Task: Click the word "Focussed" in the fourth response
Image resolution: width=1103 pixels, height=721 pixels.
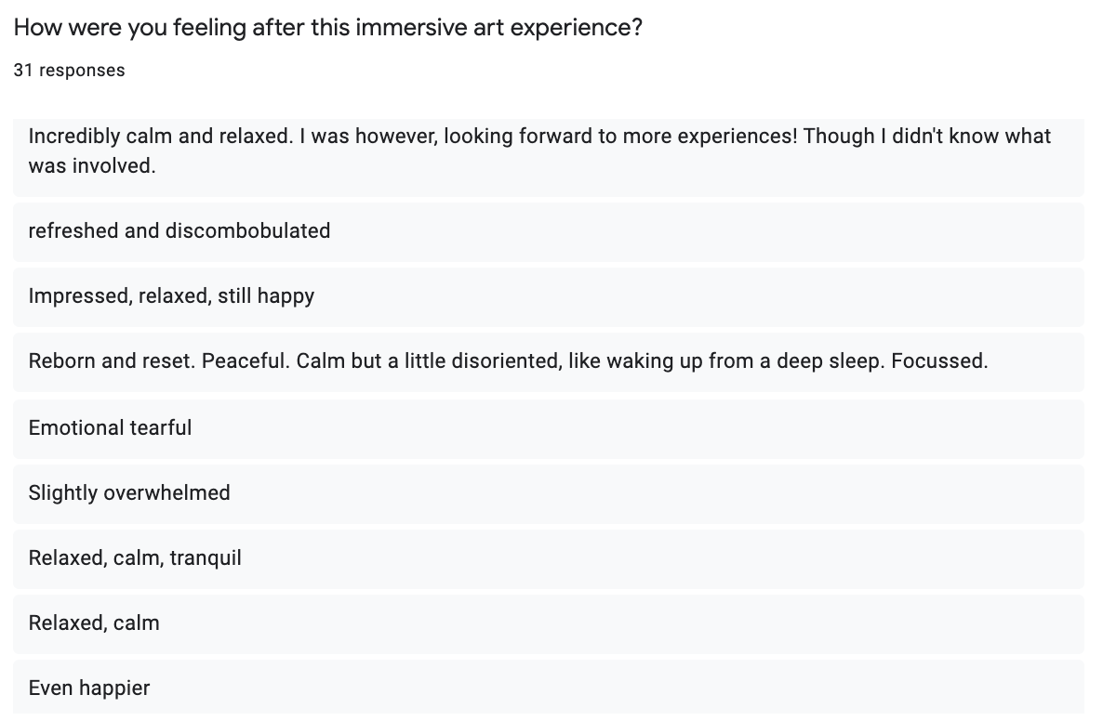Action: point(937,361)
